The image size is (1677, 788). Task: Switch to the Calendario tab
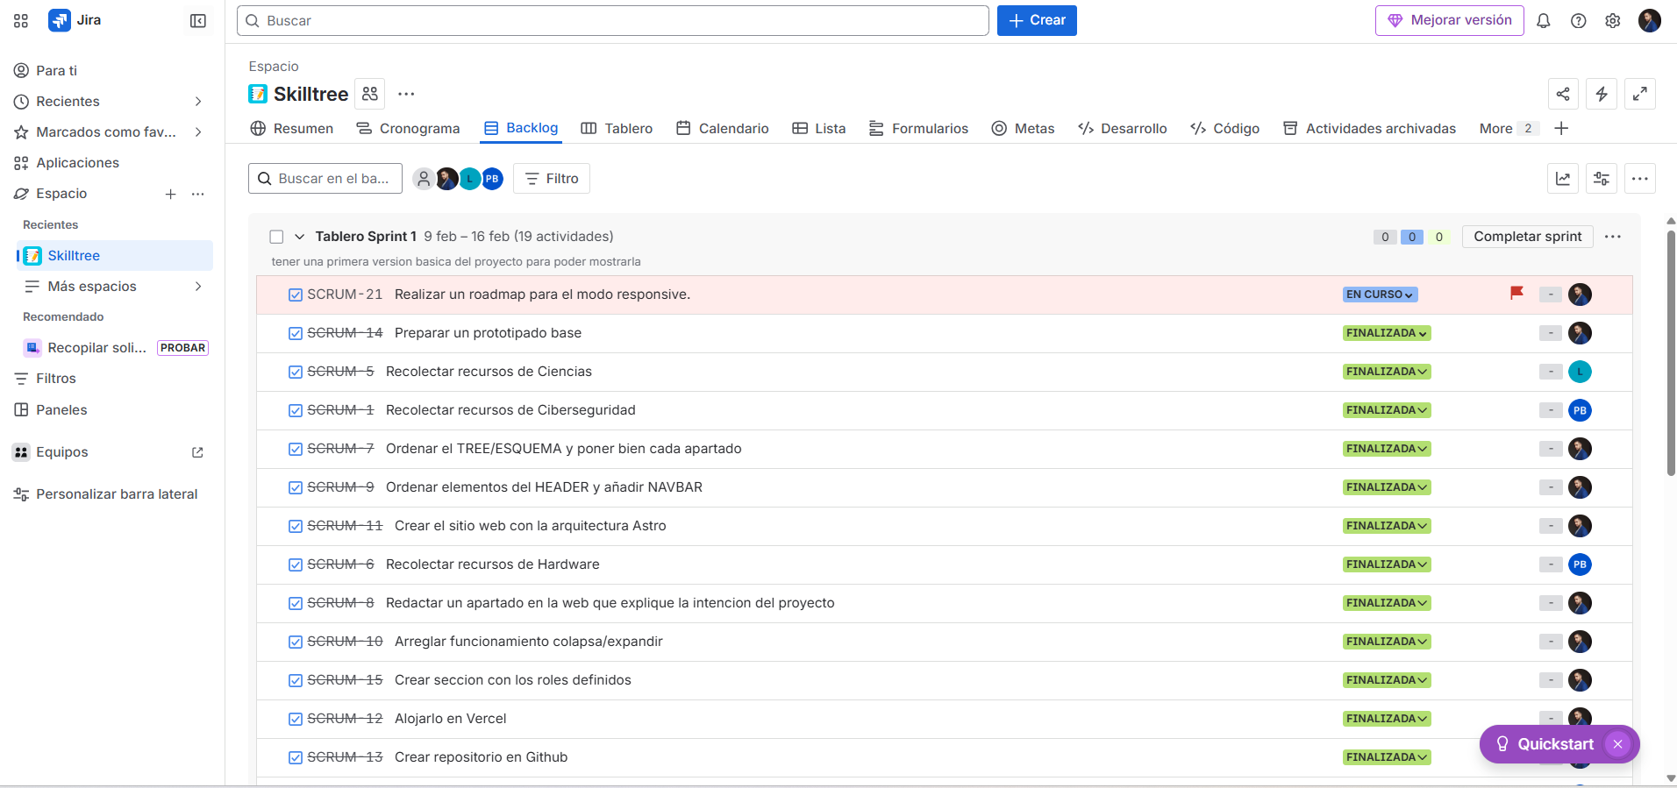coord(723,128)
